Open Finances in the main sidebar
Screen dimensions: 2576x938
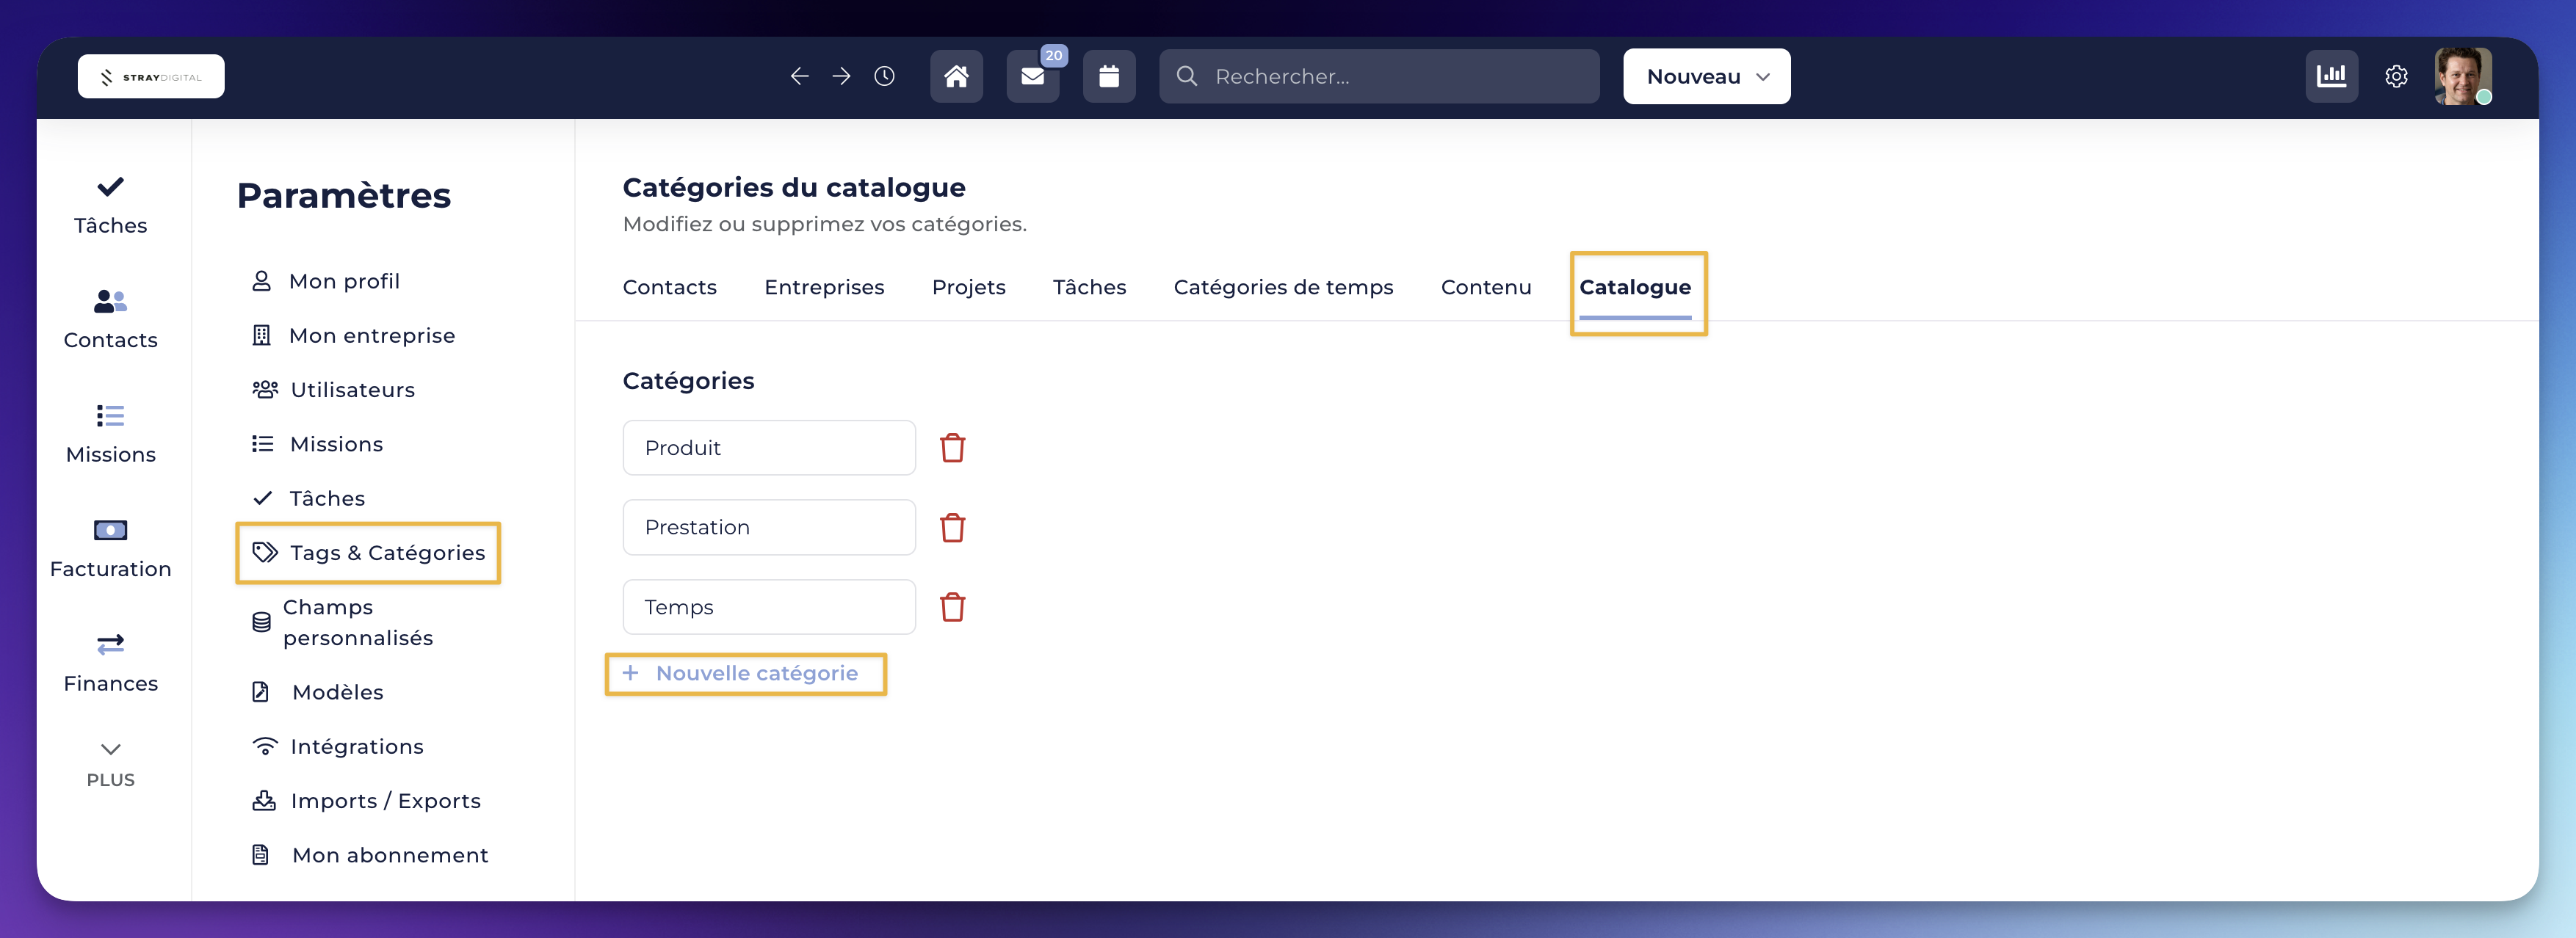coord(111,664)
